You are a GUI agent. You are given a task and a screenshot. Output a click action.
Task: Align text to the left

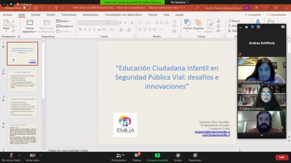point(140,29)
